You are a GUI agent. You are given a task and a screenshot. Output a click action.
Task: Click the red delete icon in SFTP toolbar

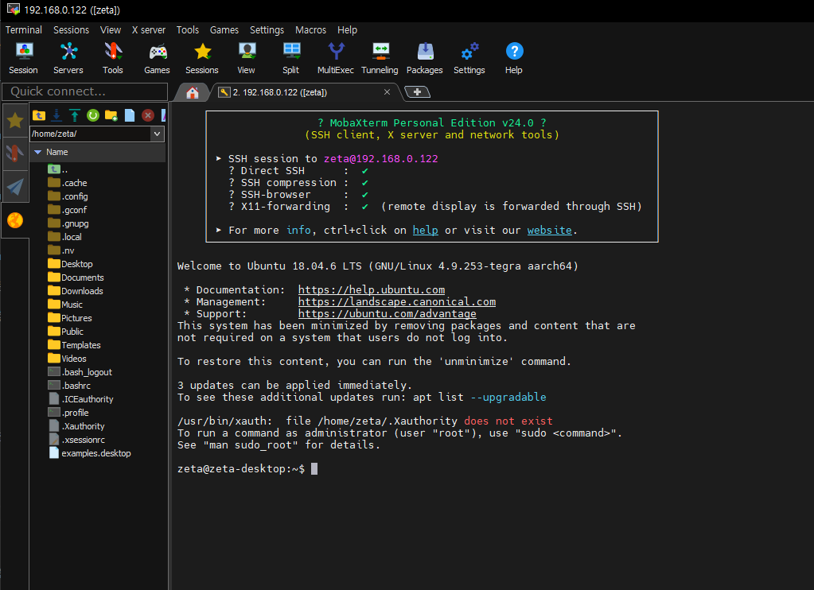(148, 115)
